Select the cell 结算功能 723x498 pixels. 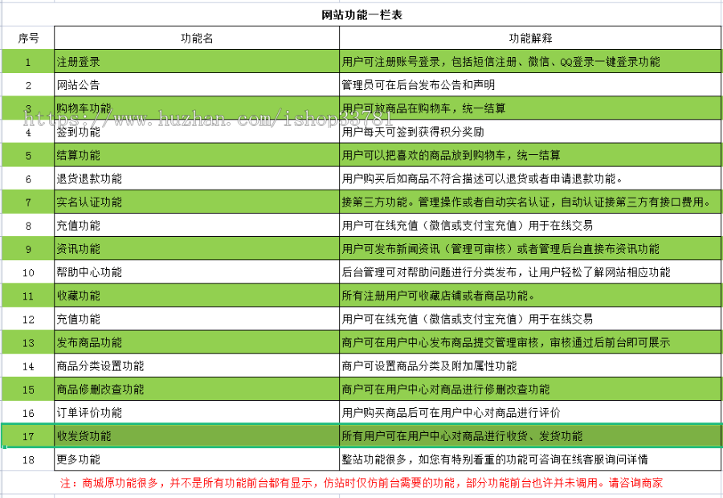[x=197, y=155]
